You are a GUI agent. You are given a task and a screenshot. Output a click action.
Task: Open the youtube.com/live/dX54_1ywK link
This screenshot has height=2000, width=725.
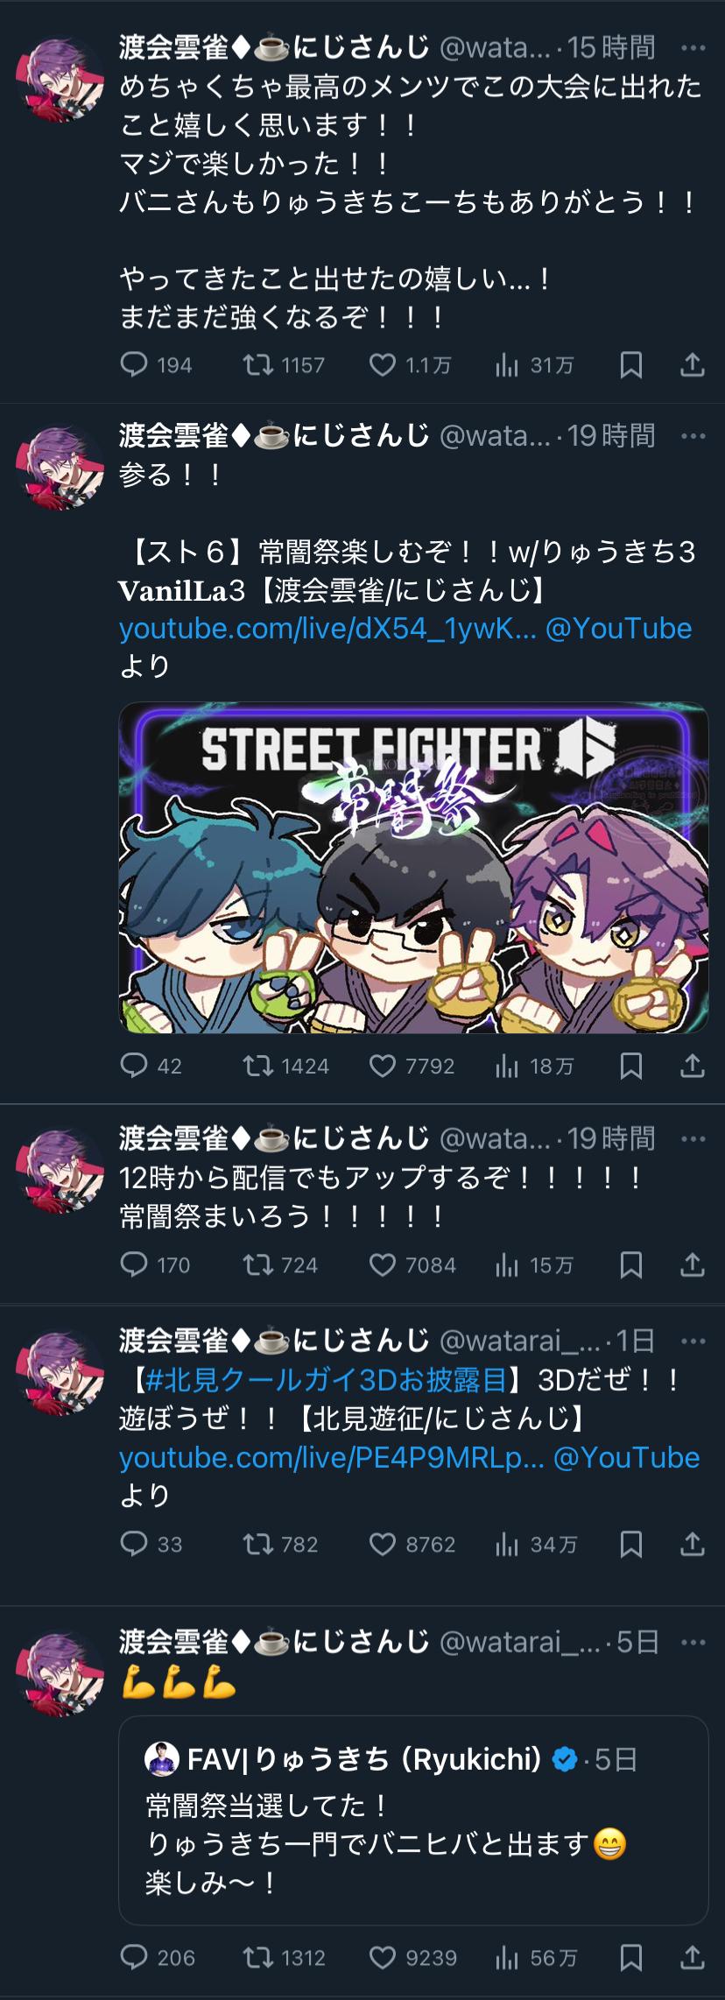(x=327, y=628)
